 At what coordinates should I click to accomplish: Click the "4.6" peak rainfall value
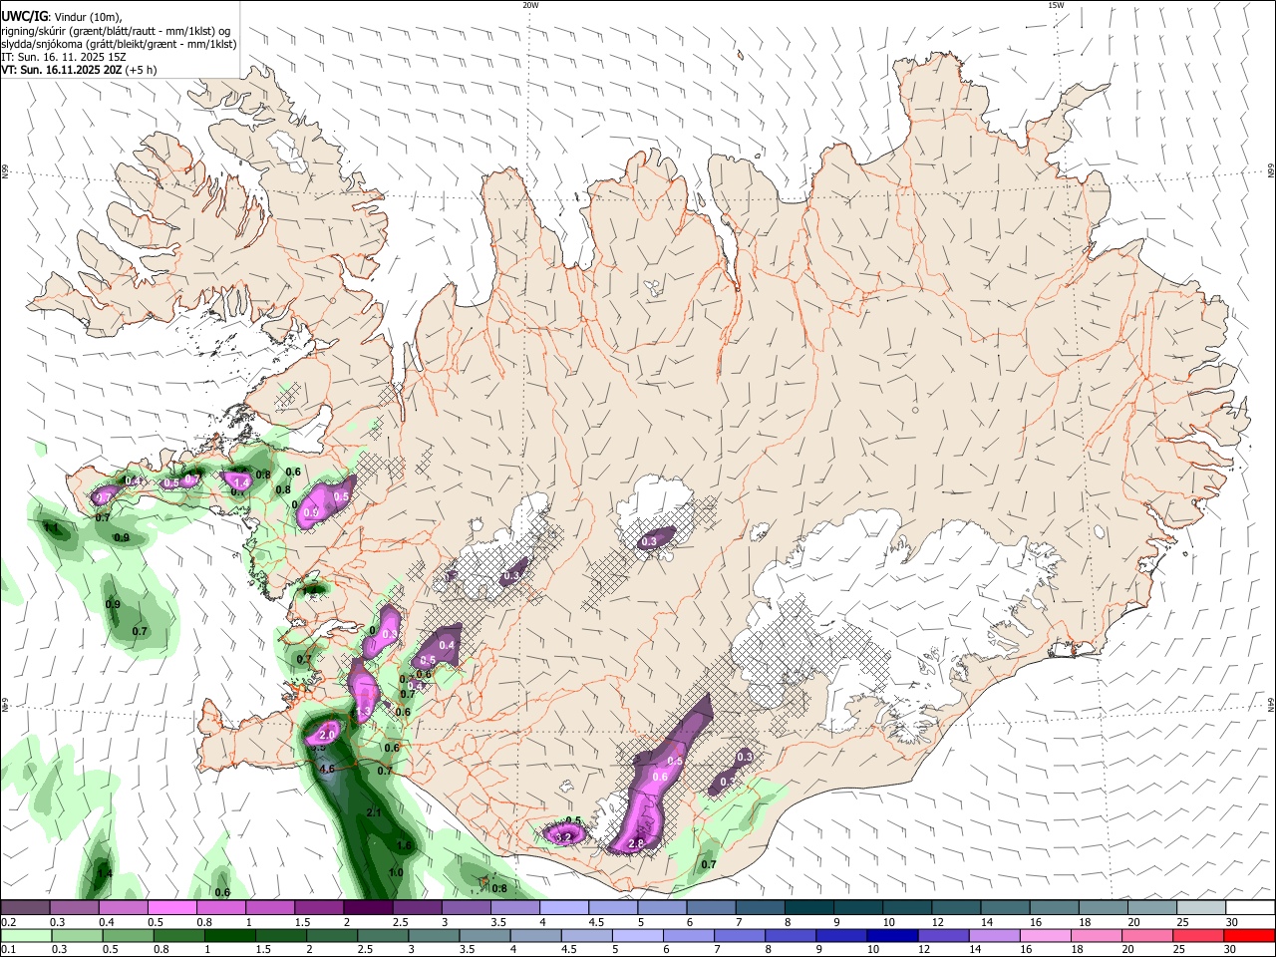326,770
